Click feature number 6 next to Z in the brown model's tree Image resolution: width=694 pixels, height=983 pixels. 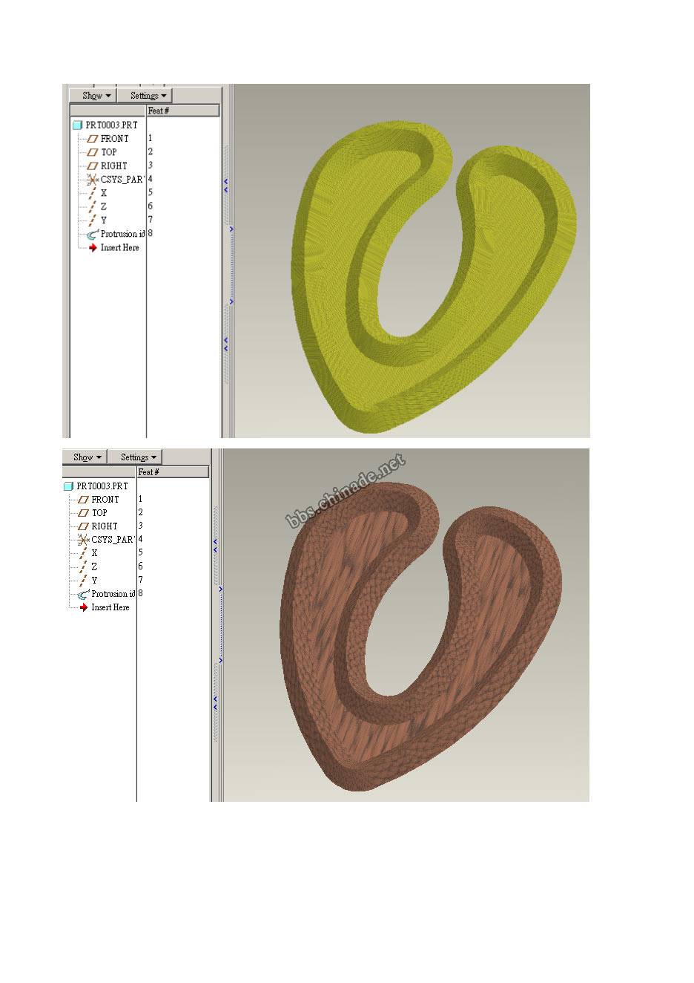point(141,566)
